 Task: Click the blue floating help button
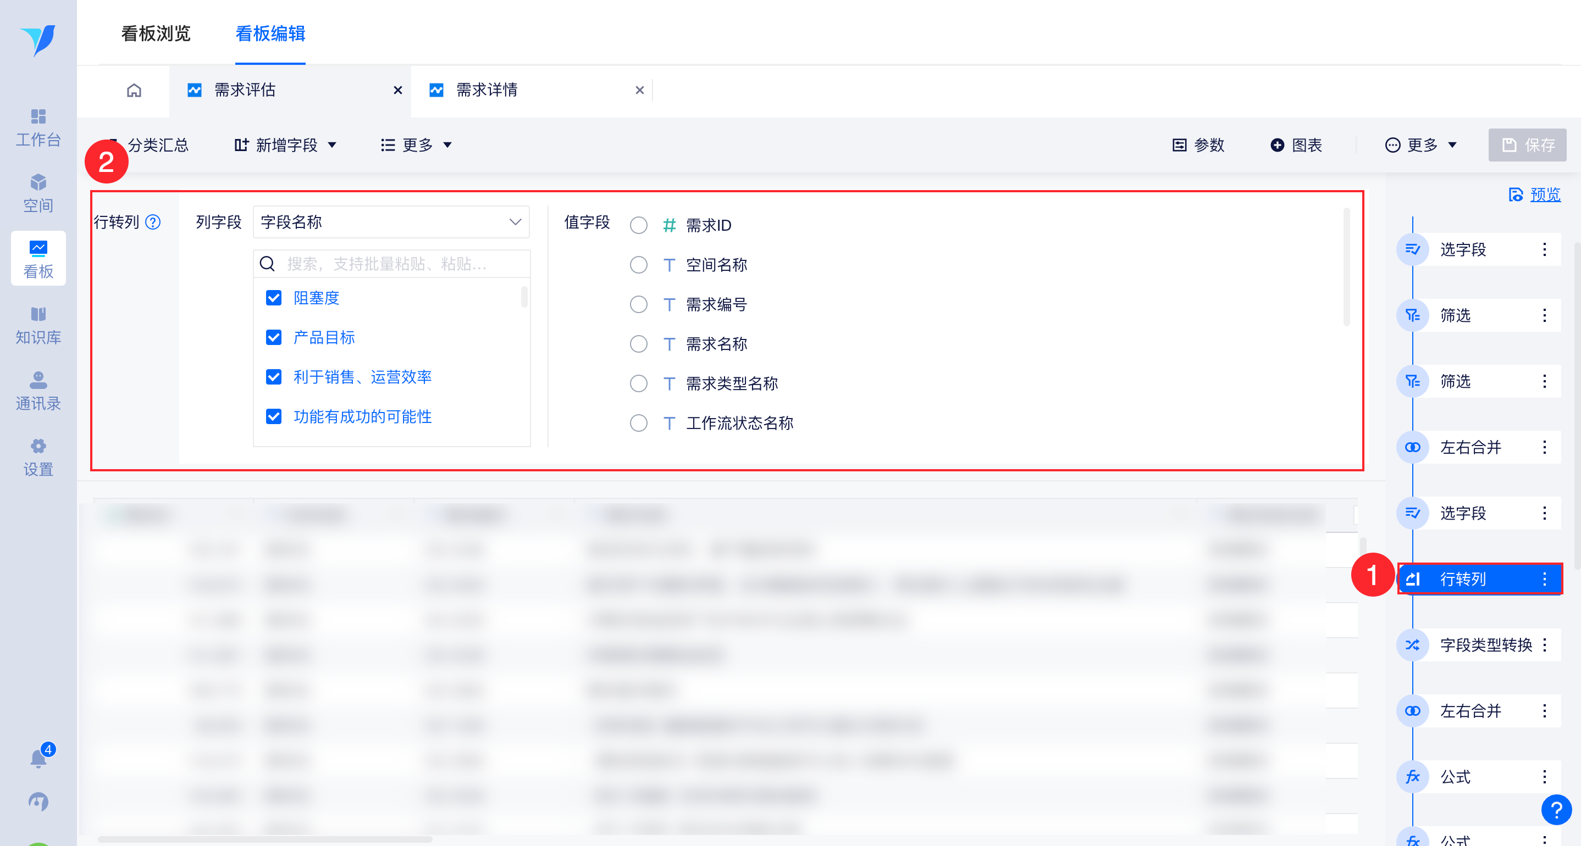click(x=1556, y=810)
